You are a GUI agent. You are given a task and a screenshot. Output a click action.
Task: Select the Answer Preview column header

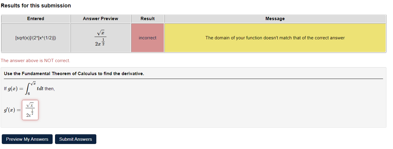pos(100,19)
